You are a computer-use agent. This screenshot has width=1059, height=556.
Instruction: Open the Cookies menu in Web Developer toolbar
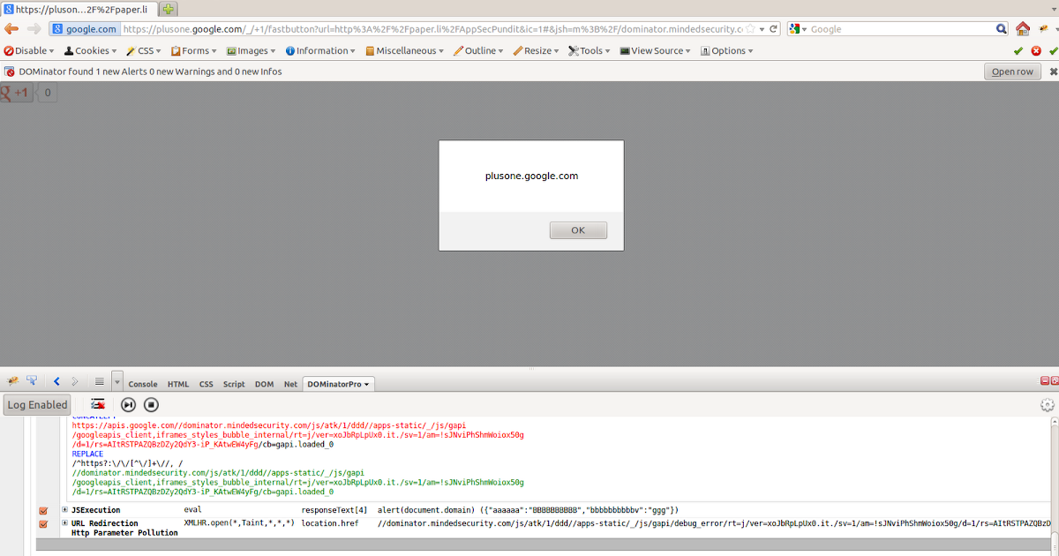point(92,51)
